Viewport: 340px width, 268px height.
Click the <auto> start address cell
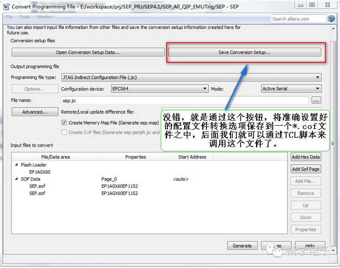tap(181, 179)
